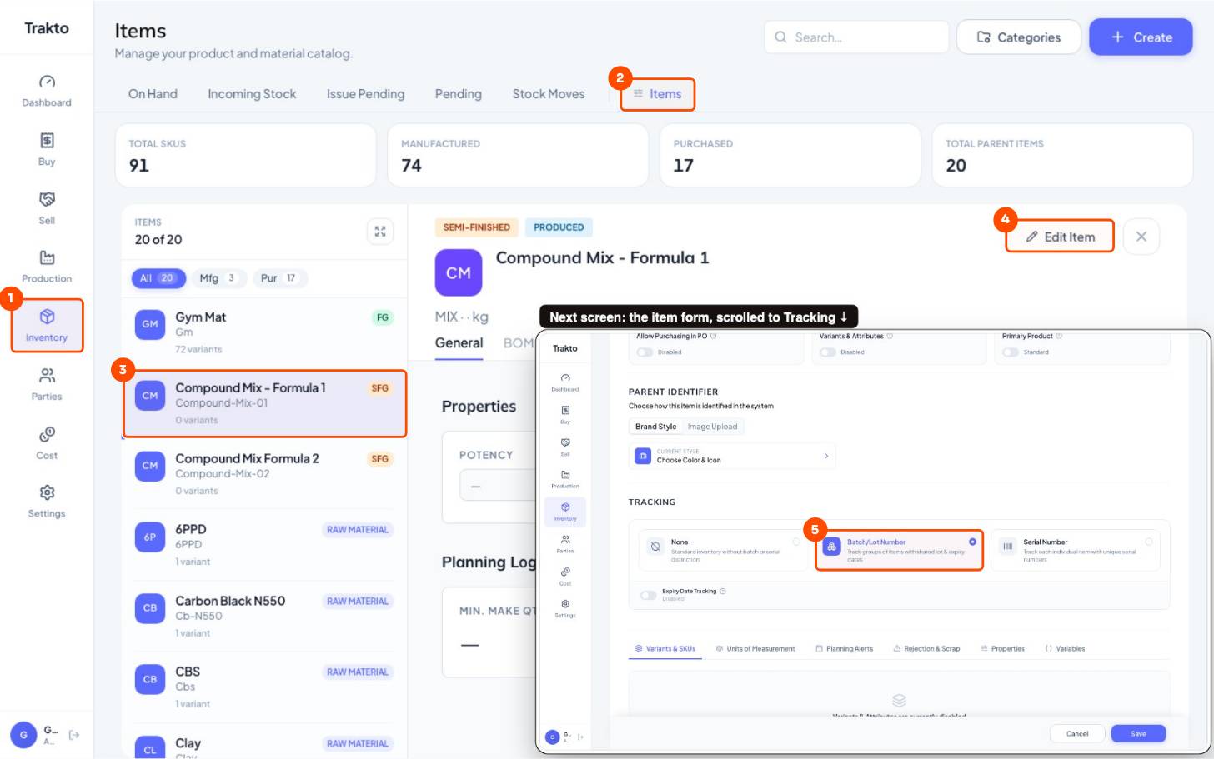Open Parties in the main left sidebar

47,384
